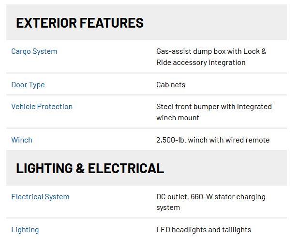Click lowercase "system" below the DC outlet line

pyautogui.click(x=168, y=207)
